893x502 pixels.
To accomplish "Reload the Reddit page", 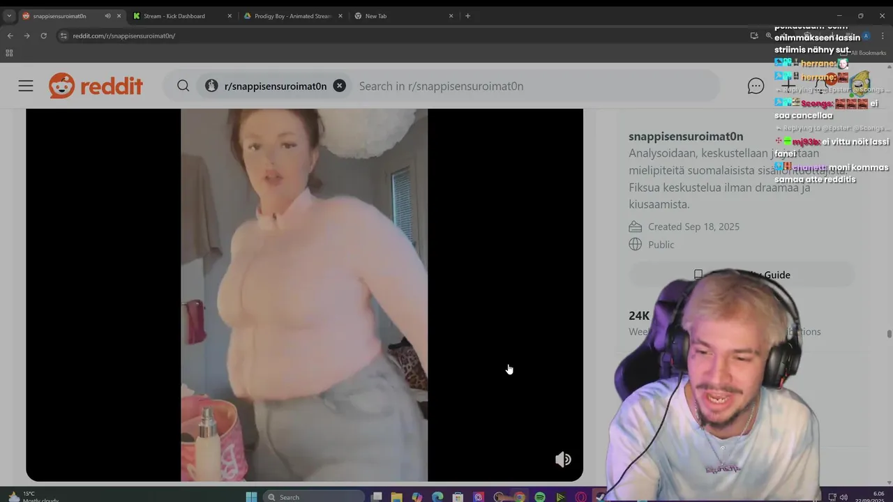I will click(43, 36).
